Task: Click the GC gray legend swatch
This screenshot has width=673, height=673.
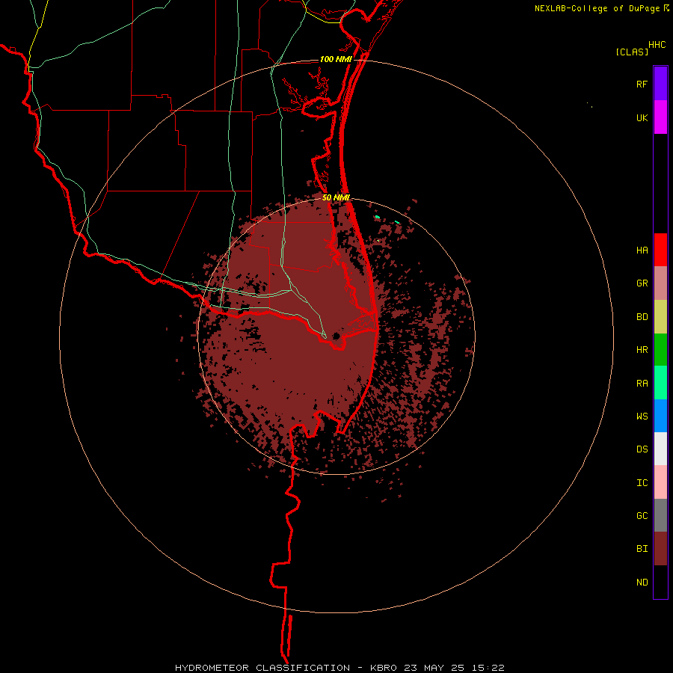Action: tap(660, 515)
